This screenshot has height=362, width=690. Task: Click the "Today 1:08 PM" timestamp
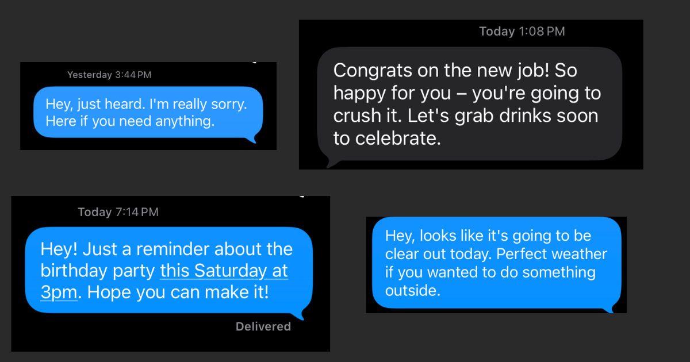click(521, 31)
